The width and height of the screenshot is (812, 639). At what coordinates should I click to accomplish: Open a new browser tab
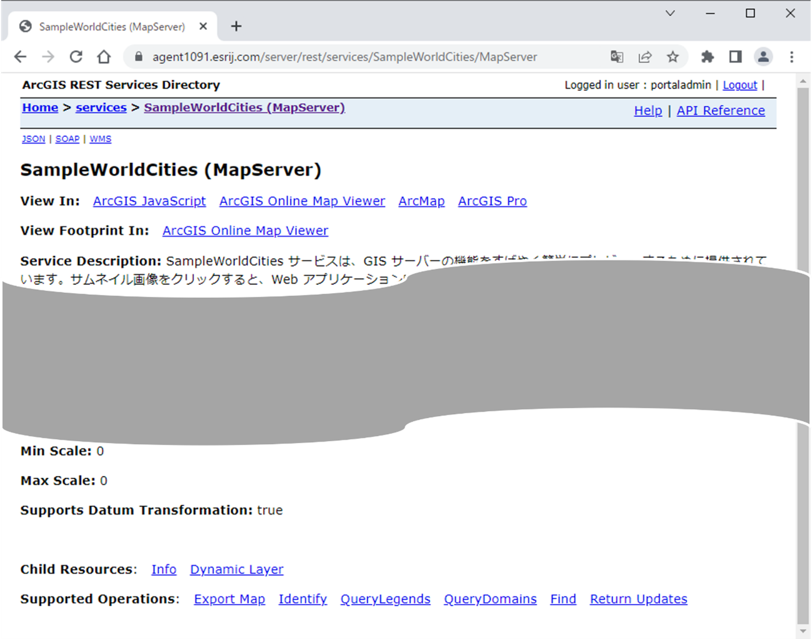(236, 26)
